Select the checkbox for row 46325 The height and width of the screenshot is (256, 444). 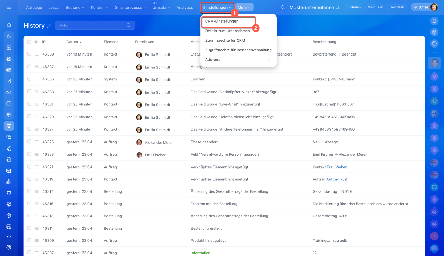(29, 142)
